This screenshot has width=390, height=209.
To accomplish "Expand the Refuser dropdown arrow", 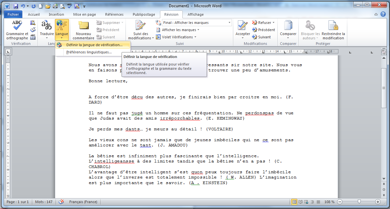I will coord(273,23).
